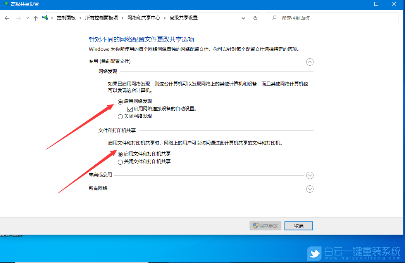
Task: Uncheck 启用网络连接设备的自动设置
Action: [130, 109]
